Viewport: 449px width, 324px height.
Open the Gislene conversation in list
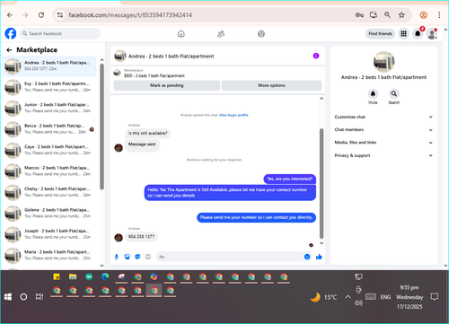coord(49,213)
